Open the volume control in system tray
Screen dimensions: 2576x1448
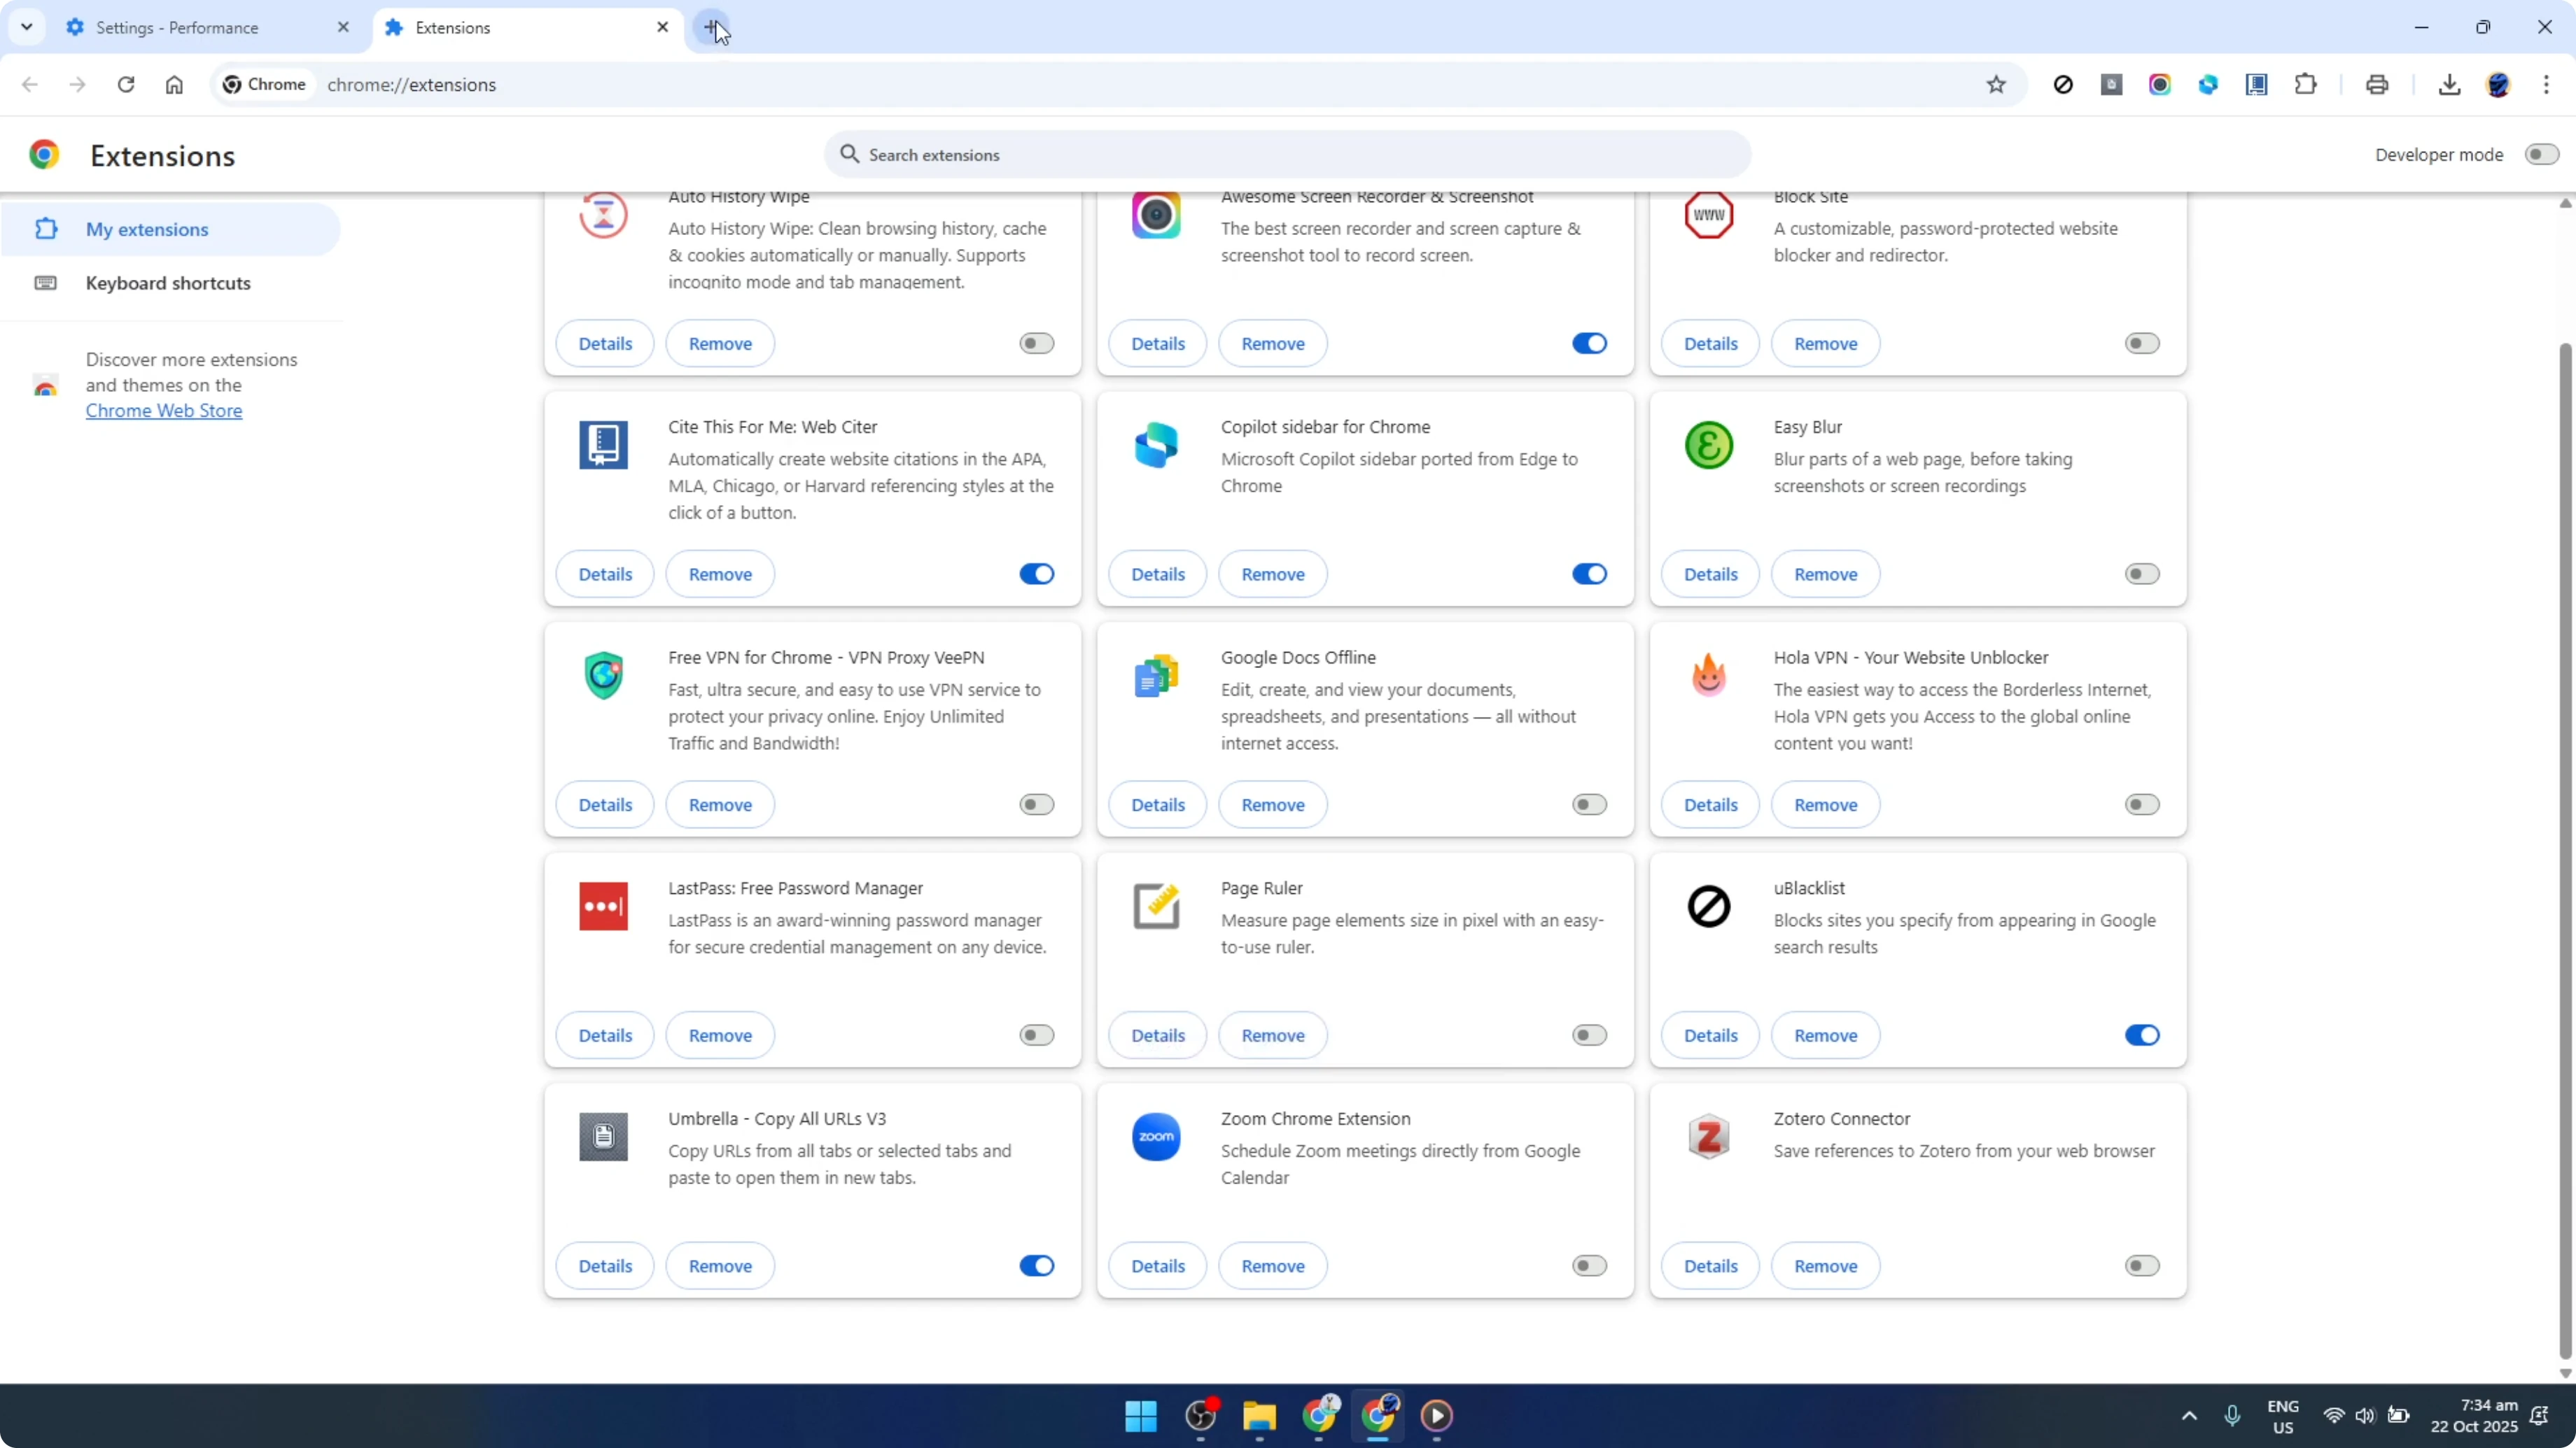pos(2364,1416)
